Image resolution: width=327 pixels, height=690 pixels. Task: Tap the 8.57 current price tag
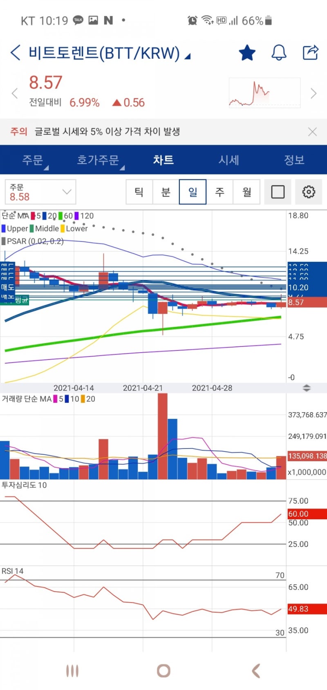(x=307, y=302)
